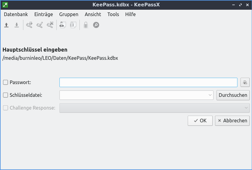The width and height of the screenshot is (252, 170).
Task: Open the Einträge menu
Action: pos(44,14)
